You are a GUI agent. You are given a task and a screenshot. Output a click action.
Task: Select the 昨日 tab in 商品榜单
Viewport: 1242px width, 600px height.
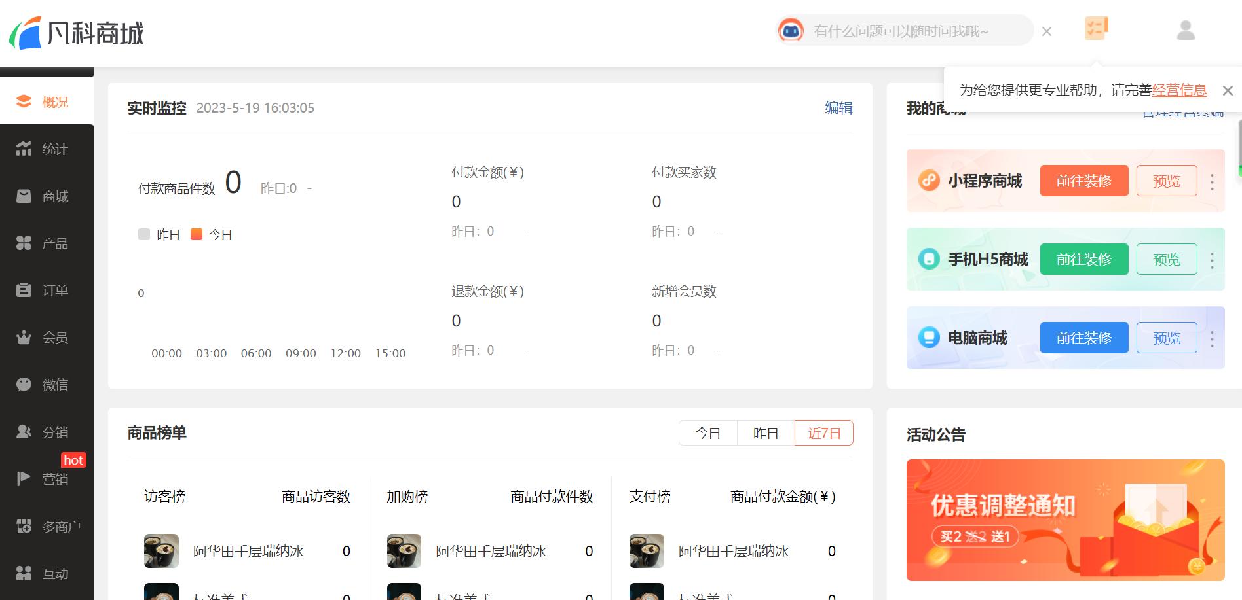(765, 432)
